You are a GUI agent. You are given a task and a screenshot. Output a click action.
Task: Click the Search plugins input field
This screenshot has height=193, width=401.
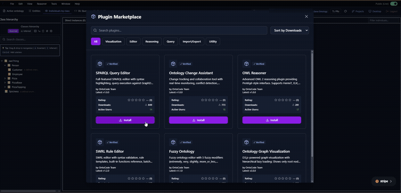click(179, 30)
